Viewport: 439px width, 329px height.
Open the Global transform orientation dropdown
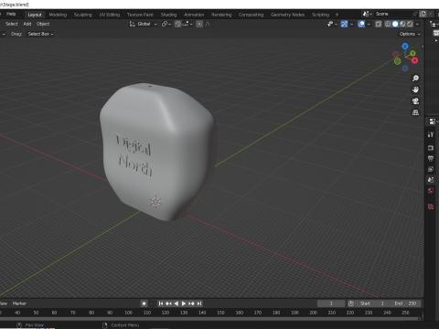pos(144,24)
